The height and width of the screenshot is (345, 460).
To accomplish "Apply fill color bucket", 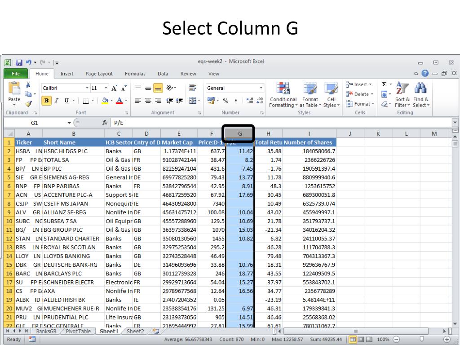I will coord(105,101).
